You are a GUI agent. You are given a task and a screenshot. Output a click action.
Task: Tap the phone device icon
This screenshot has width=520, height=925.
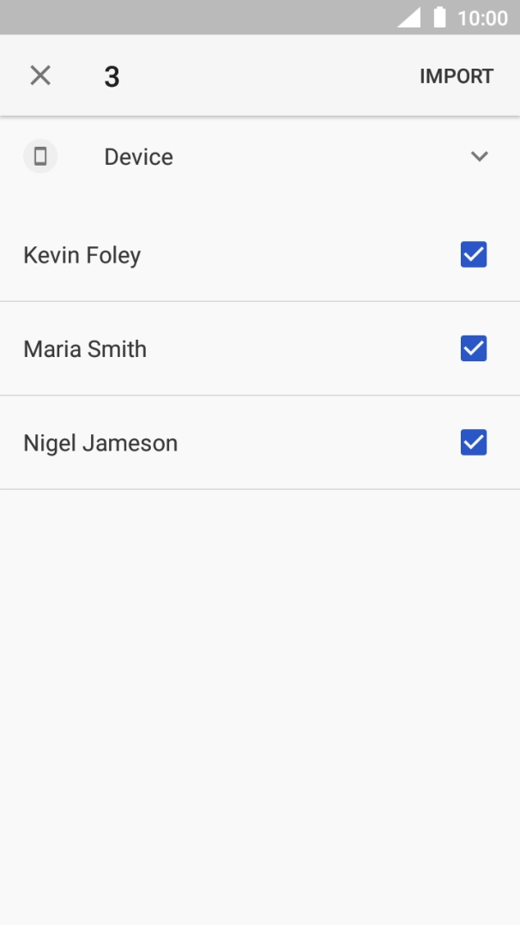[x=40, y=157]
